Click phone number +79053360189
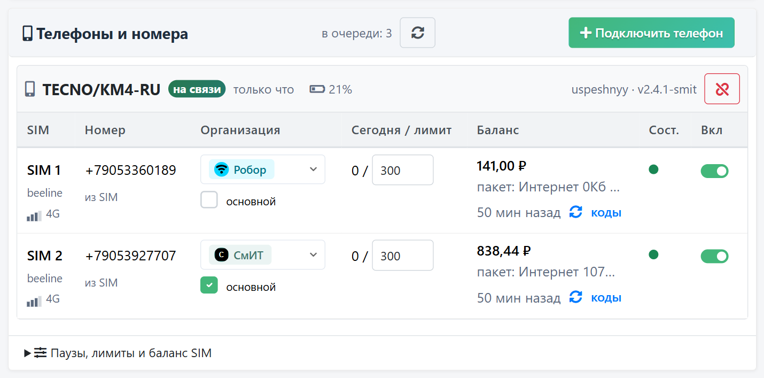 (x=130, y=171)
